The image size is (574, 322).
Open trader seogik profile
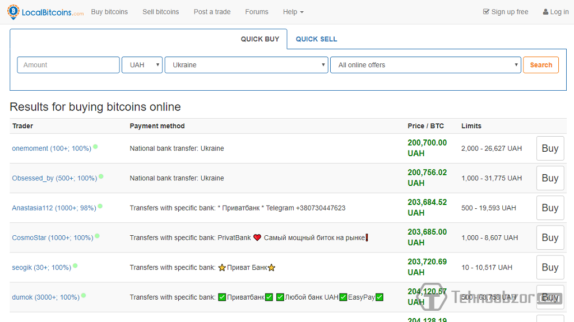click(x=41, y=268)
